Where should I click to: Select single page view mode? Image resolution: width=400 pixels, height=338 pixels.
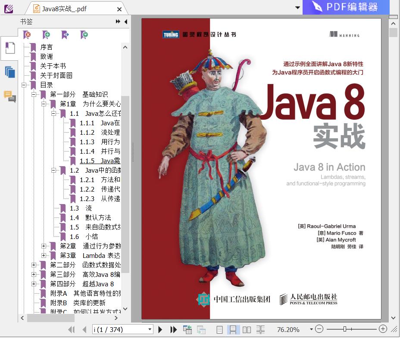tap(219, 330)
